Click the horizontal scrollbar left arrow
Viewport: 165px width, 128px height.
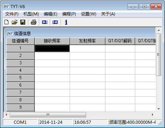pyautogui.click(x=6, y=115)
